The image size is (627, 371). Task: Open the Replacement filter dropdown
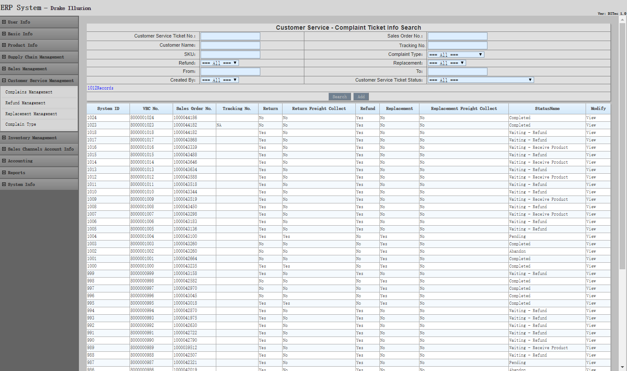[x=446, y=63]
